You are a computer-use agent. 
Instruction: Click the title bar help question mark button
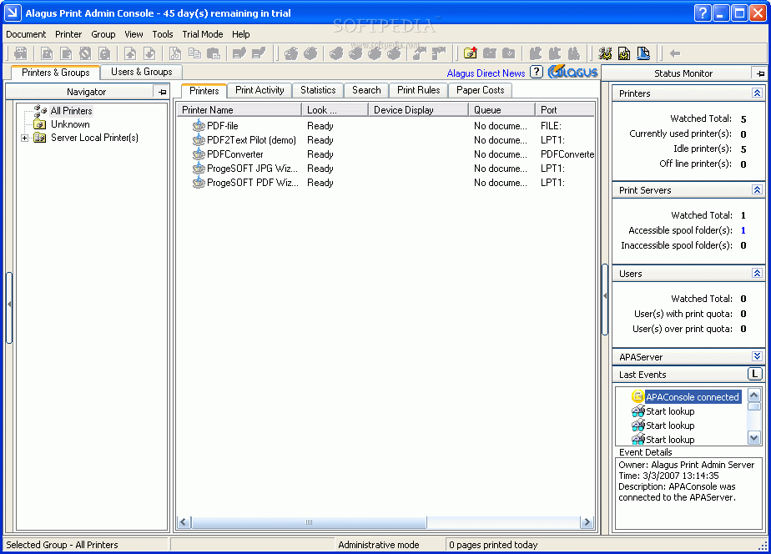703,13
